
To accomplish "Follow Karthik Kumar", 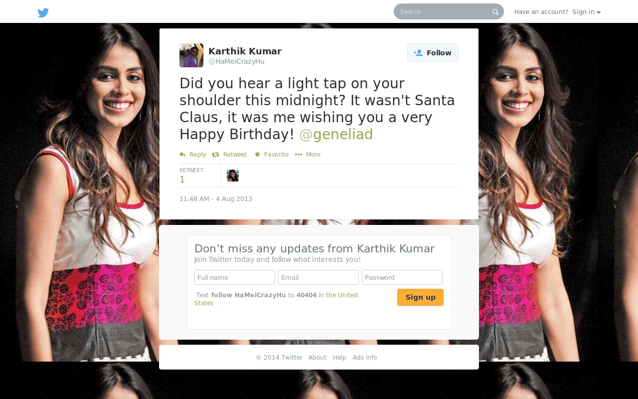I will (x=433, y=53).
